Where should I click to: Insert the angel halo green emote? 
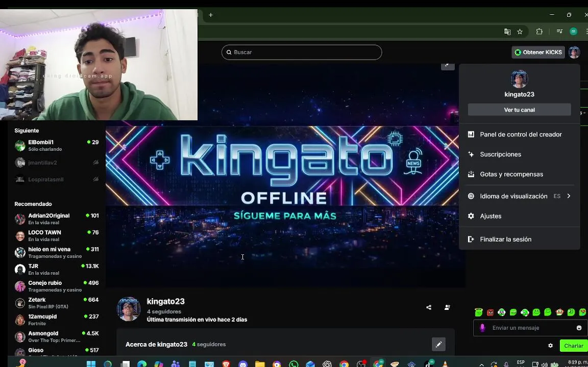point(478,312)
